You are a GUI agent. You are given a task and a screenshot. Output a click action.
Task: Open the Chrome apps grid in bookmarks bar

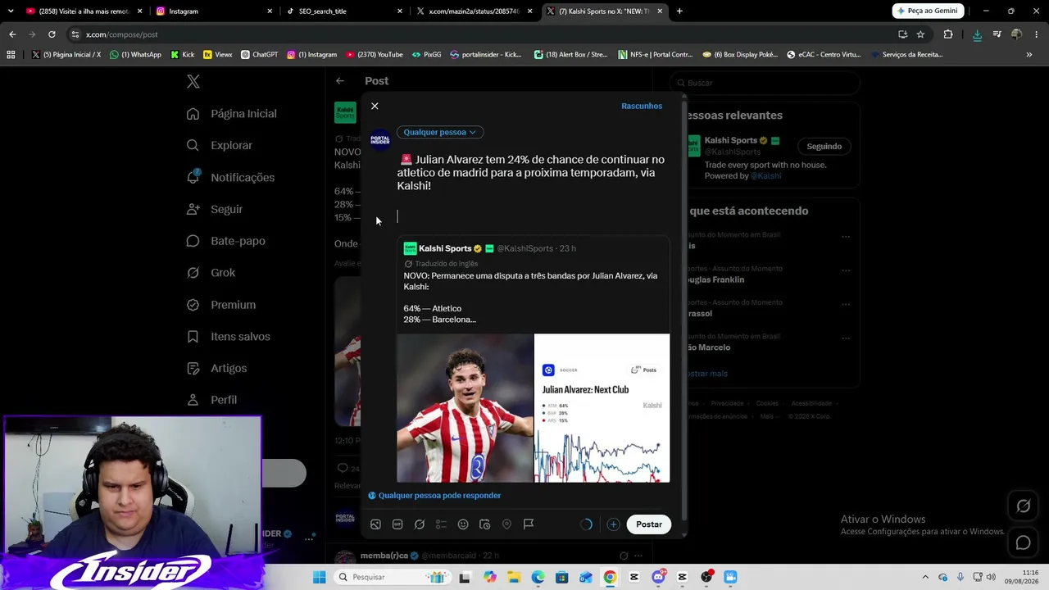coord(11,55)
